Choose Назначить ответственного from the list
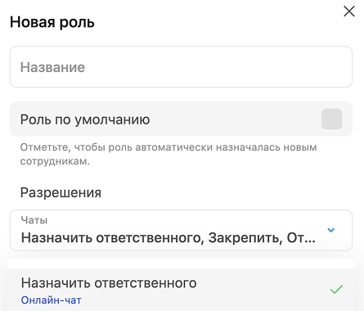The width and height of the screenshot is (364, 311). [x=109, y=283]
